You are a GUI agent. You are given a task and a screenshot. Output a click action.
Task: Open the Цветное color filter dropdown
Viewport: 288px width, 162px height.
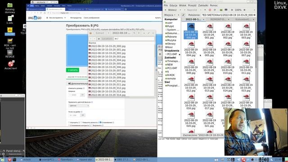(x=79, y=106)
